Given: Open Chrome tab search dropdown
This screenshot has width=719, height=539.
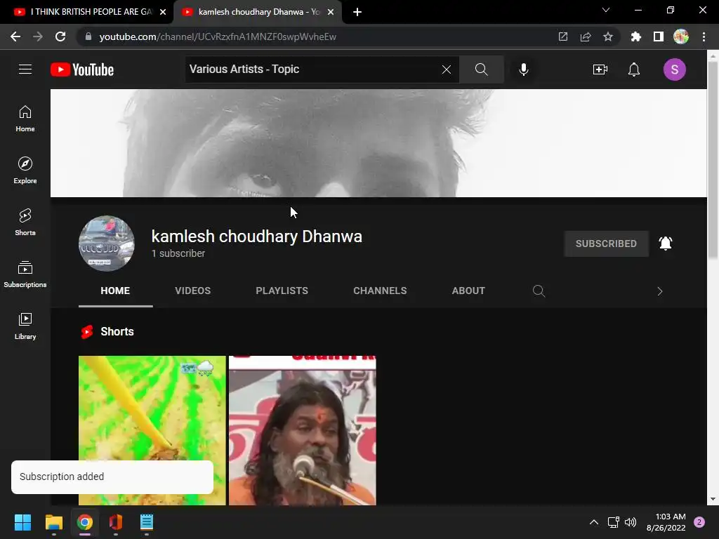Looking at the screenshot, I should click(x=606, y=10).
